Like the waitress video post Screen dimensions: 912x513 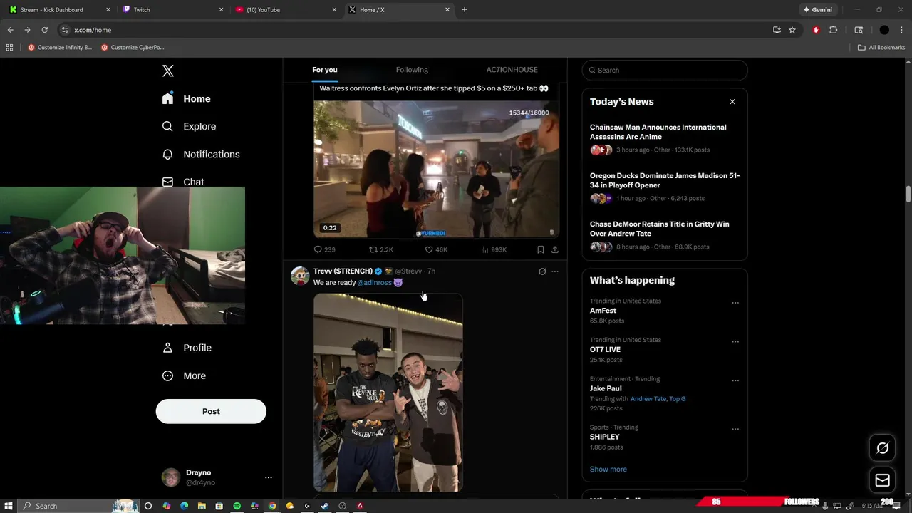click(x=436, y=249)
